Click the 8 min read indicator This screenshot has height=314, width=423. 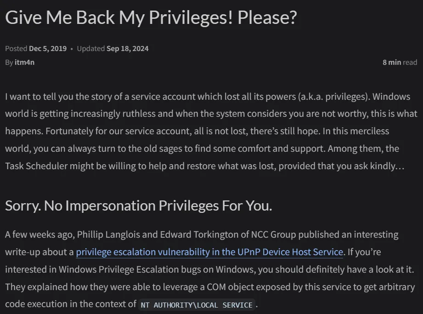pyautogui.click(x=400, y=63)
